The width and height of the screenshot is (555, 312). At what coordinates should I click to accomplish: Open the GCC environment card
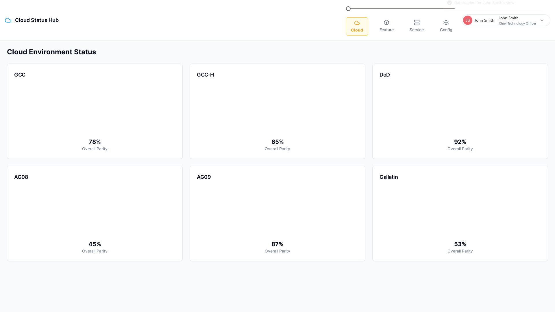95,111
